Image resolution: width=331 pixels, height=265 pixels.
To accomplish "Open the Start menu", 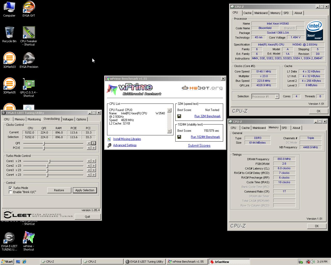I will (x=7, y=262).
